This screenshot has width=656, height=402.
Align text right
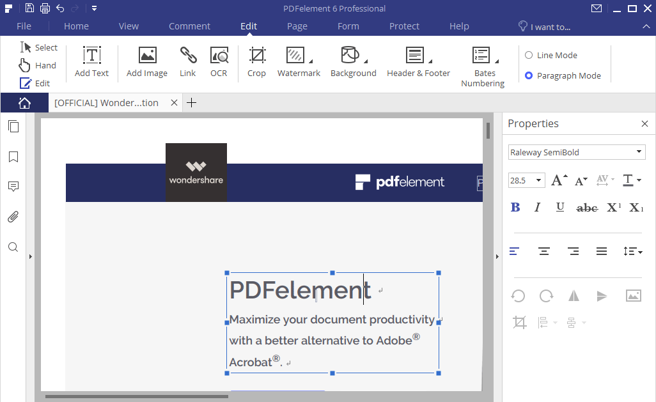tap(573, 251)
